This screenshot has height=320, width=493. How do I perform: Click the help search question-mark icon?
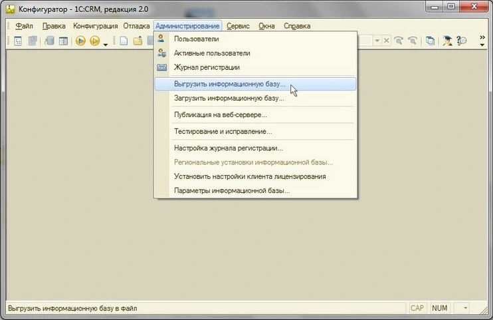(x=462, y=41)
